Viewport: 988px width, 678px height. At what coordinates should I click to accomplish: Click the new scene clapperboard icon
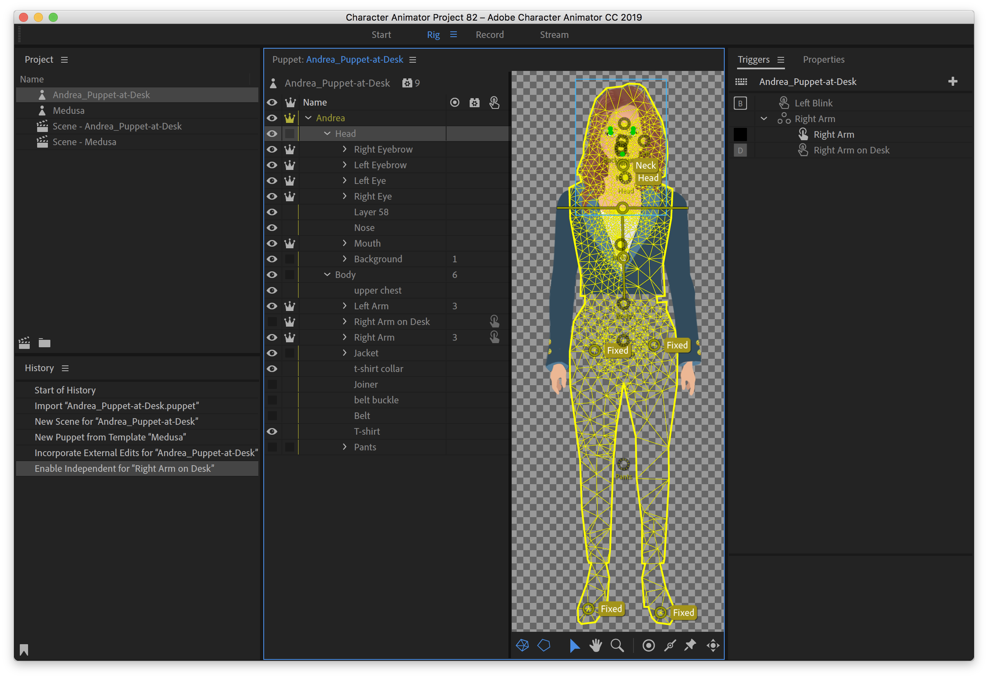pyautogui.click(x=24, y=343)
